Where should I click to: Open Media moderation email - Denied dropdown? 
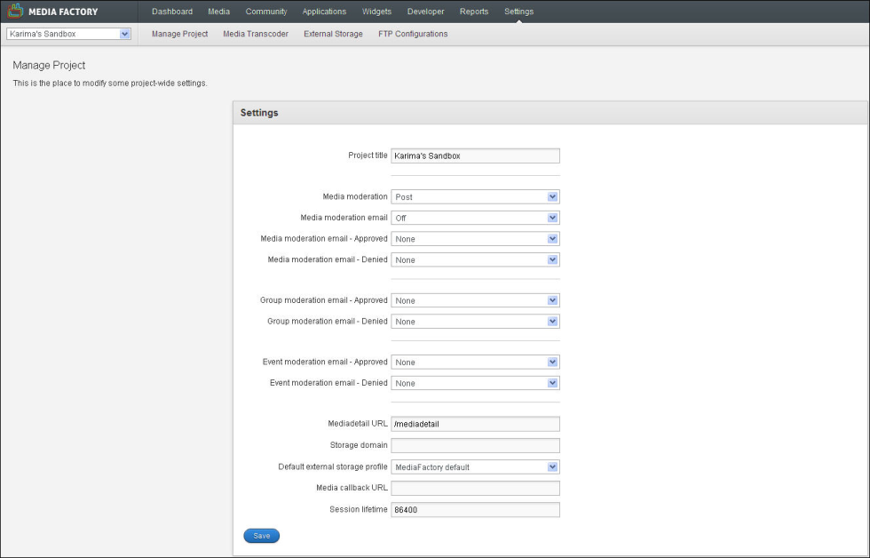click(476, 260)
